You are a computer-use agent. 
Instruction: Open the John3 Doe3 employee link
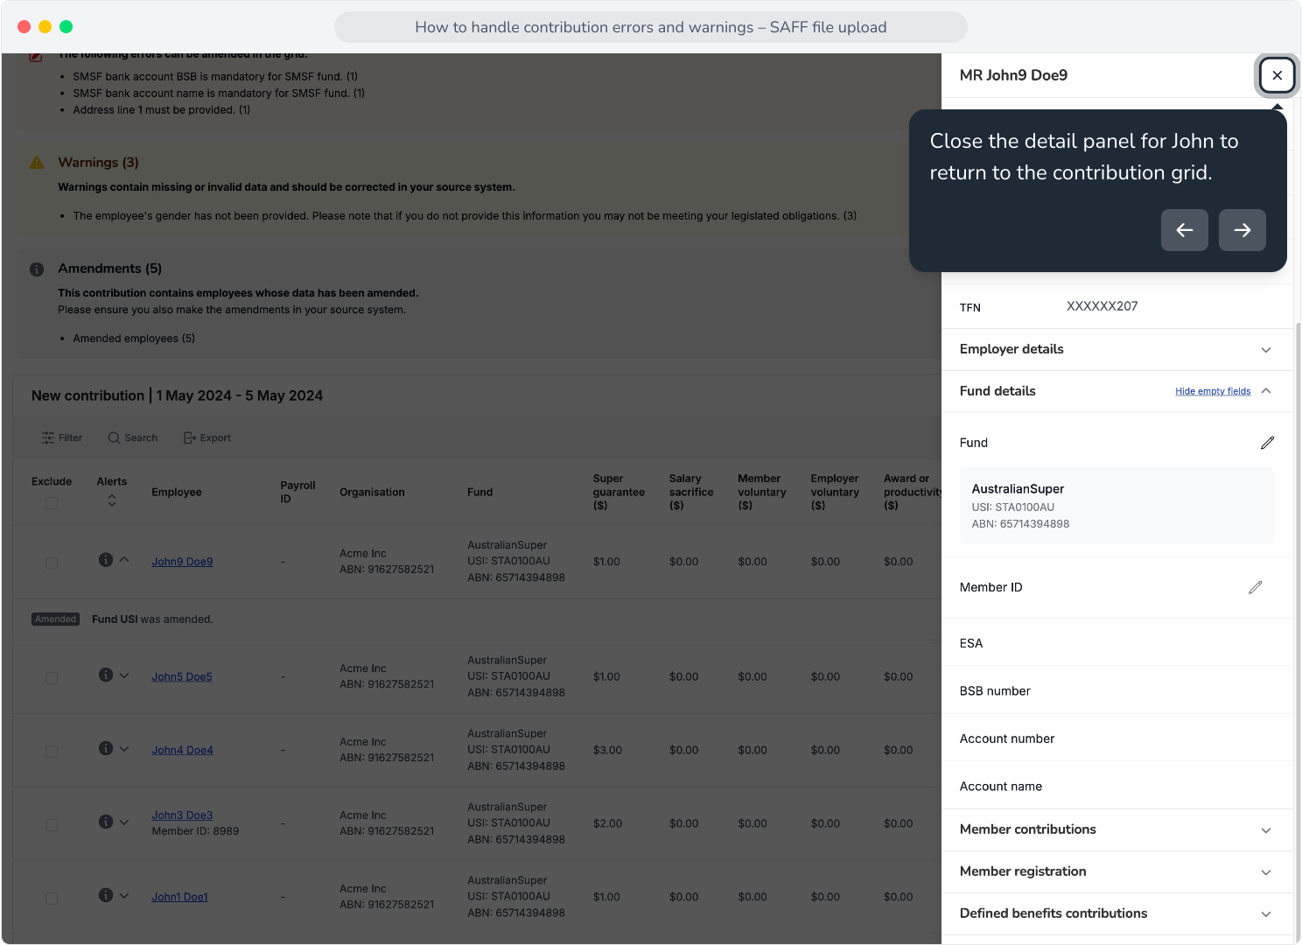click(x=182, y=815)
